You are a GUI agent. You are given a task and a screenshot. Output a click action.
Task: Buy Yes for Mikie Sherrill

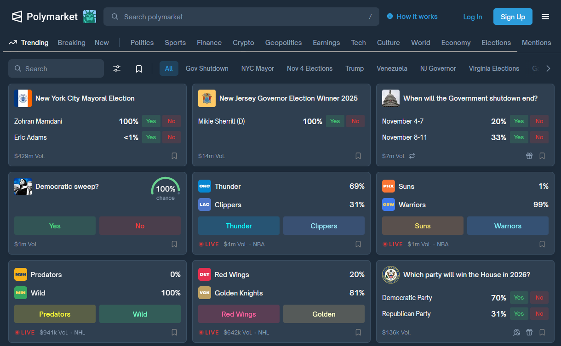335,121
